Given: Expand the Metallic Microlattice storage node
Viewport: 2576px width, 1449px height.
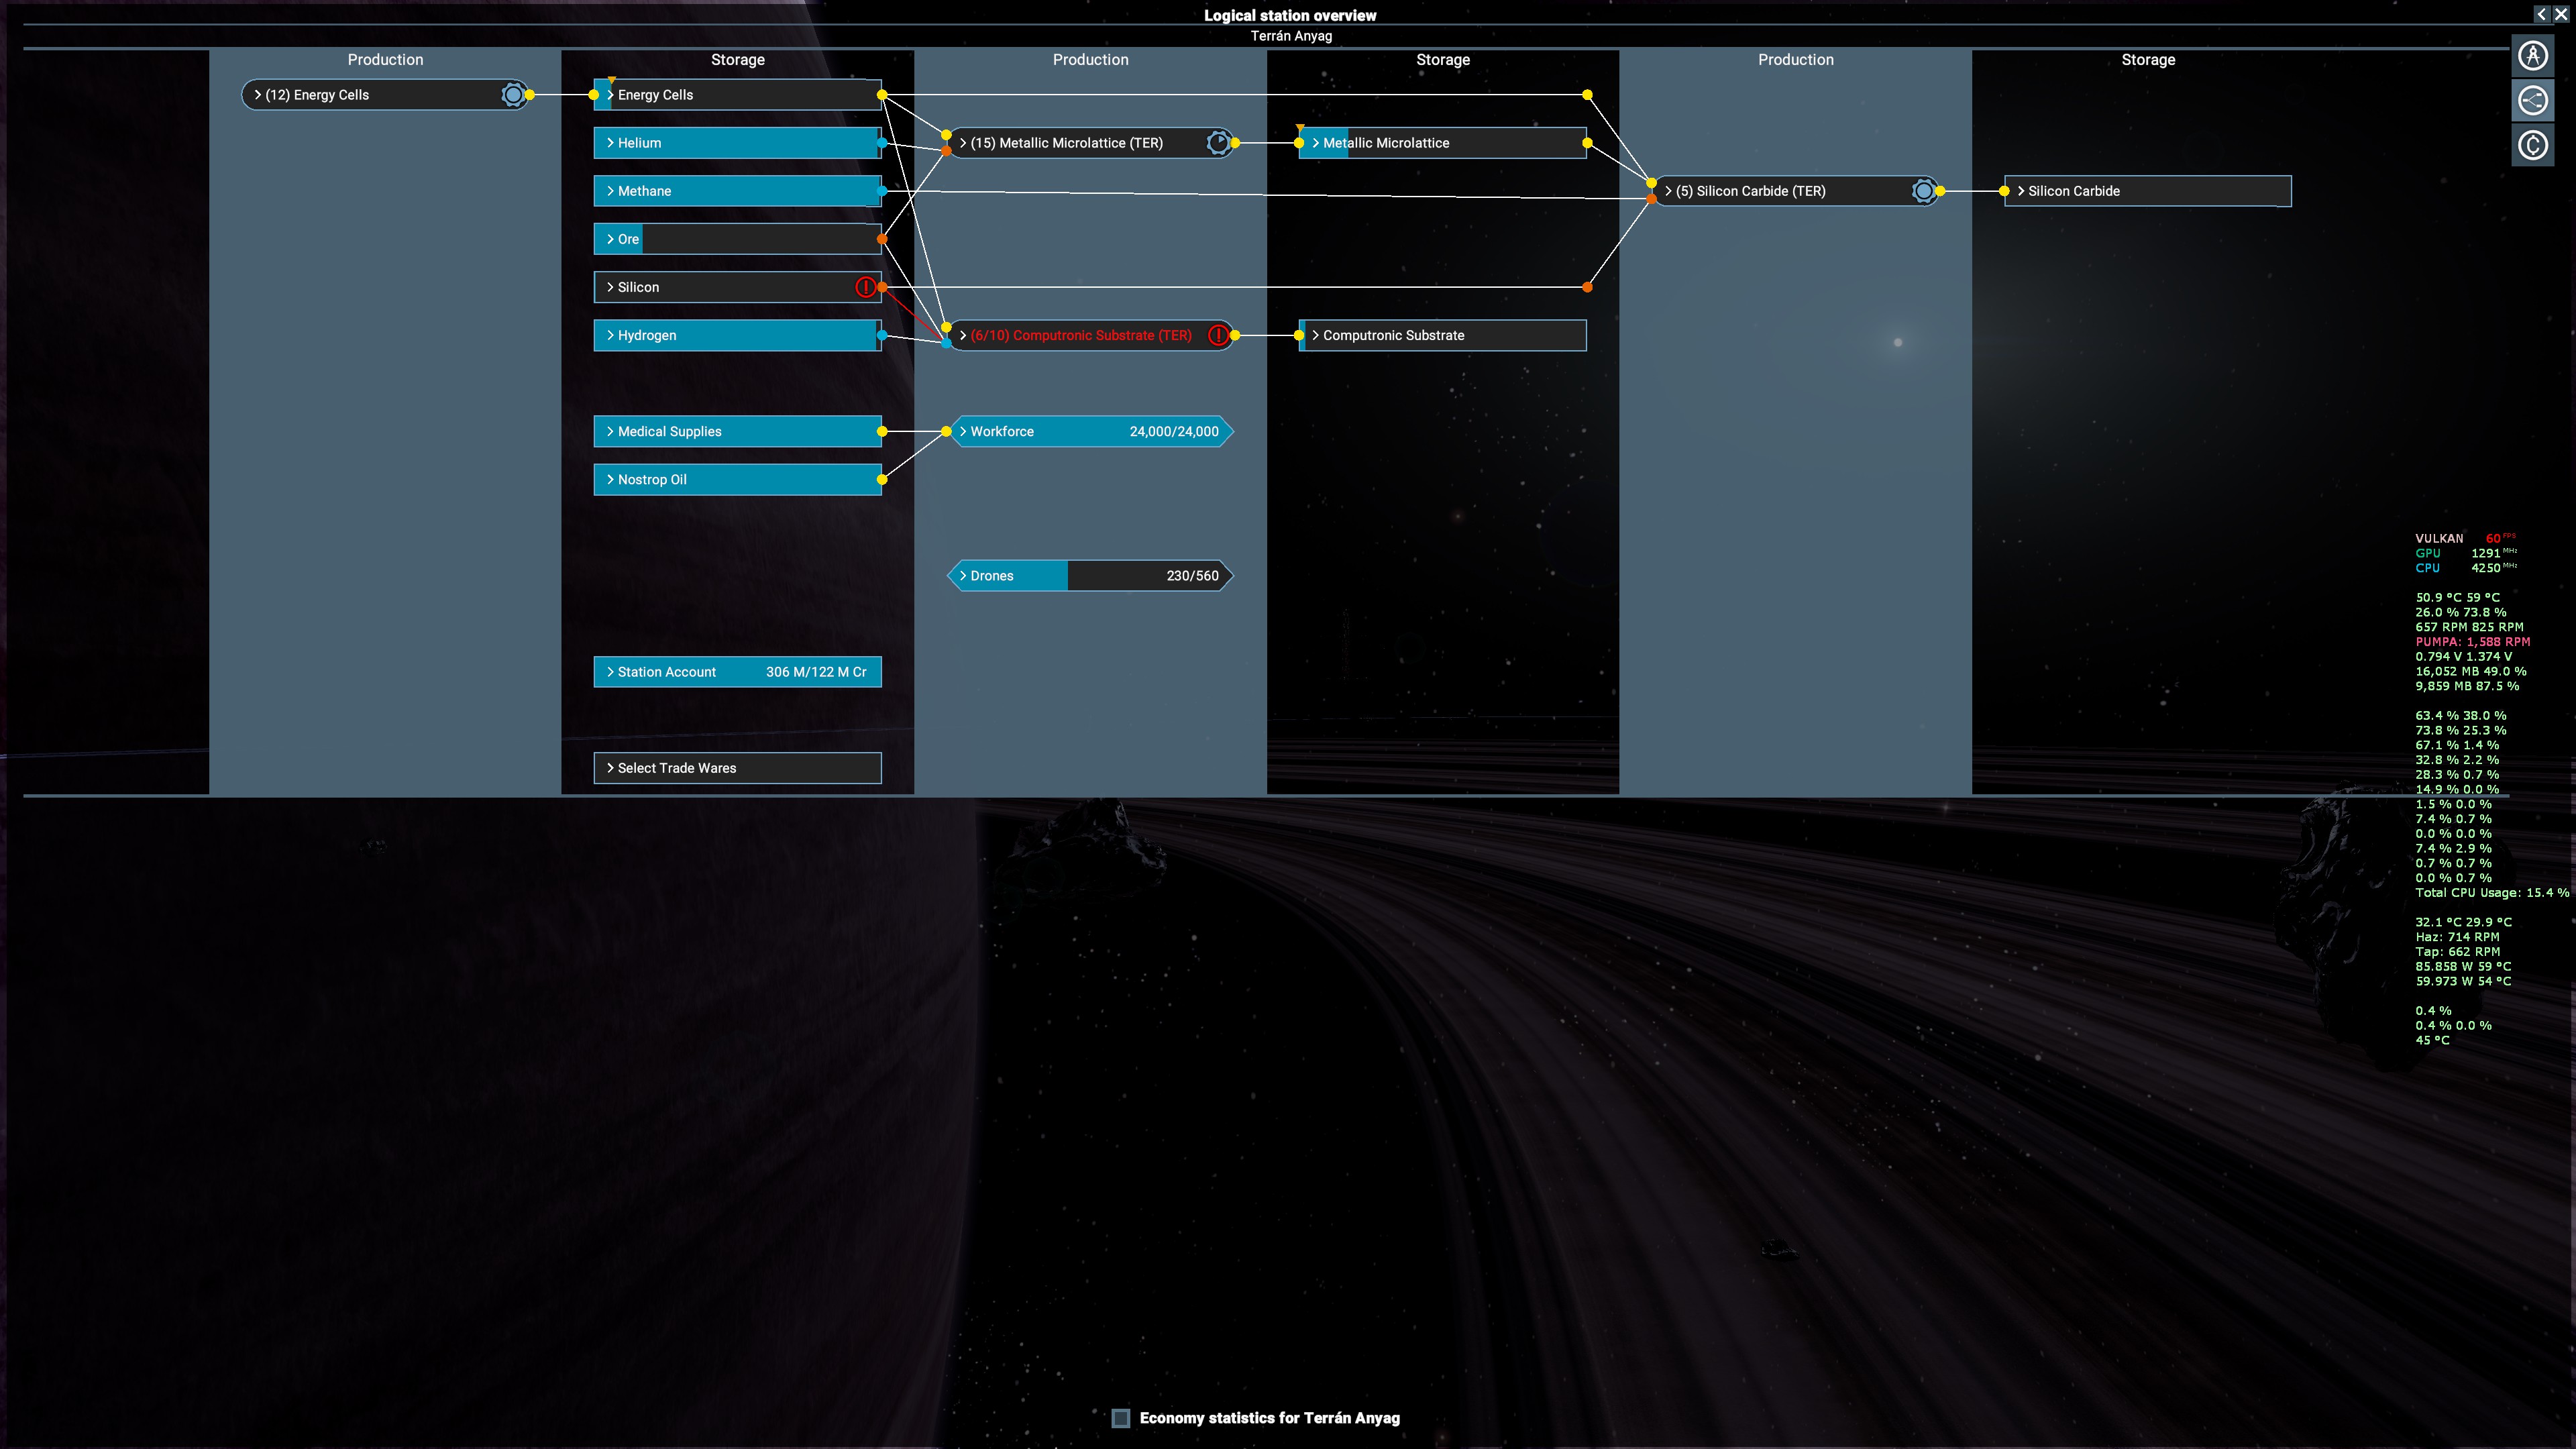Looking at the screenshot, I should (x=1442, y=143).
